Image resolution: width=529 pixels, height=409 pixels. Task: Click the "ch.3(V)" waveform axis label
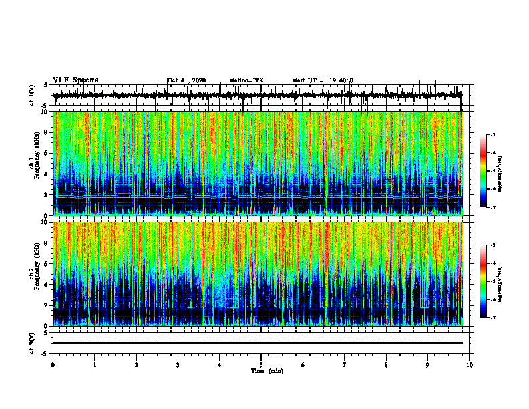pos(32,343)
